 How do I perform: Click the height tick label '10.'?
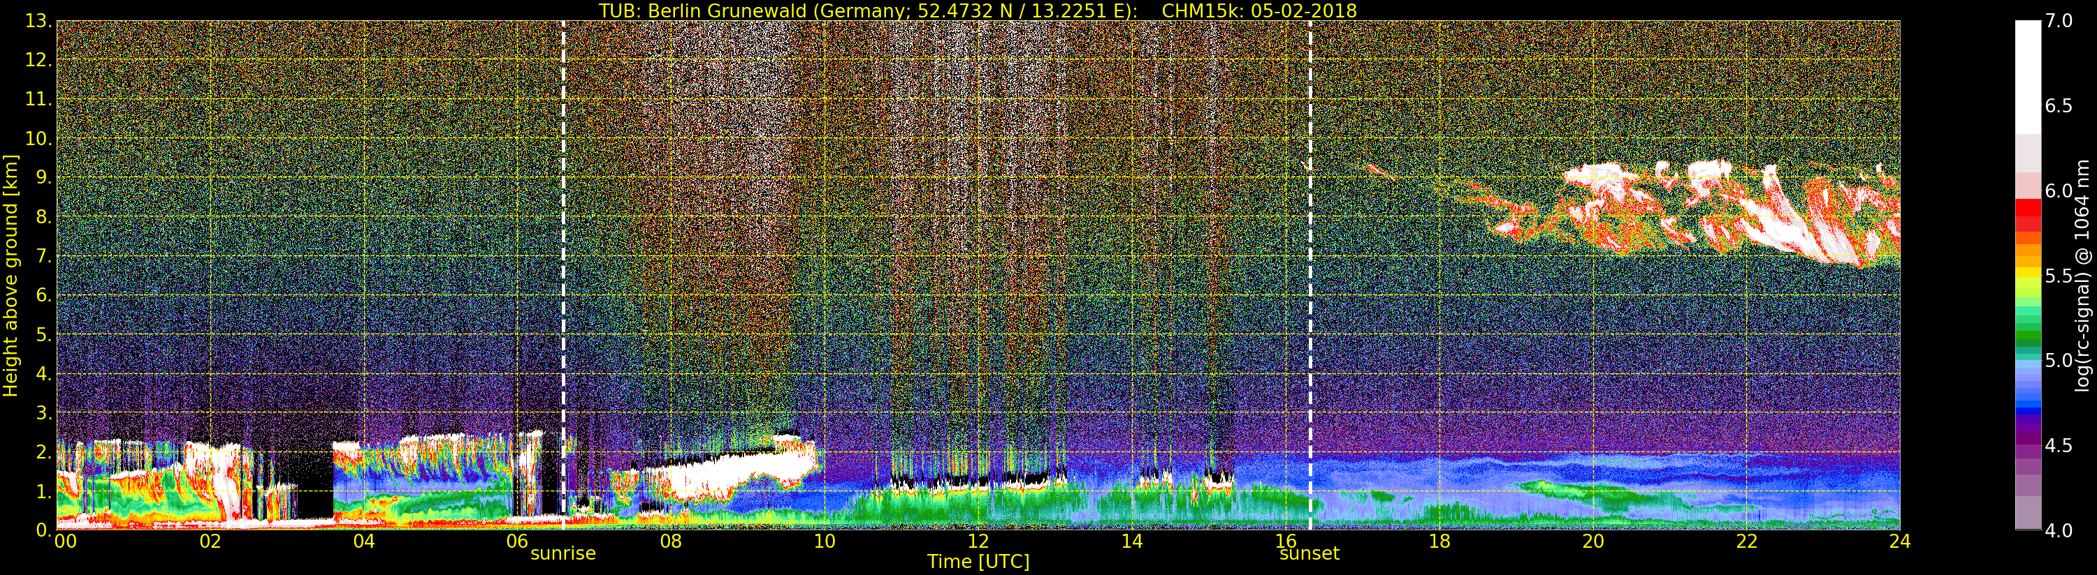pyautogui.click(x=38, y=138)
